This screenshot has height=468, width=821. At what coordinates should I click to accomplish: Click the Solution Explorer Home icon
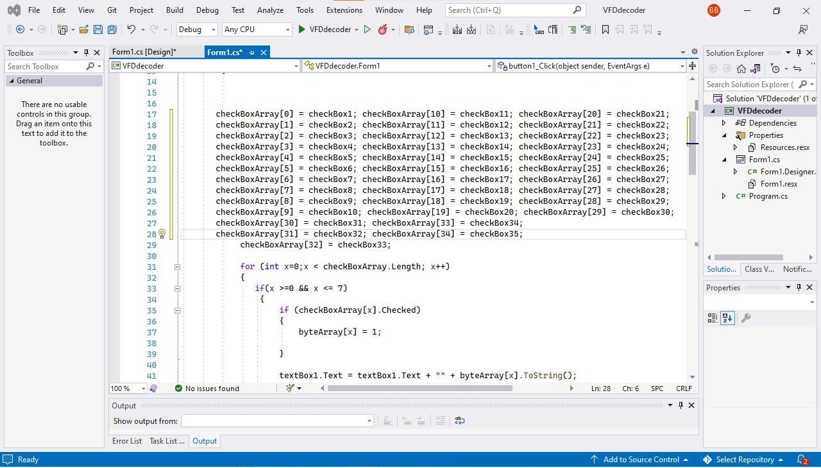click(741, 69)
